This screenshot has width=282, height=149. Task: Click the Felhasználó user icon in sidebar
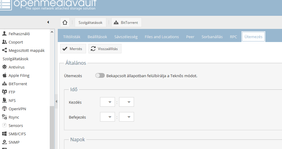tap(4, 33)
